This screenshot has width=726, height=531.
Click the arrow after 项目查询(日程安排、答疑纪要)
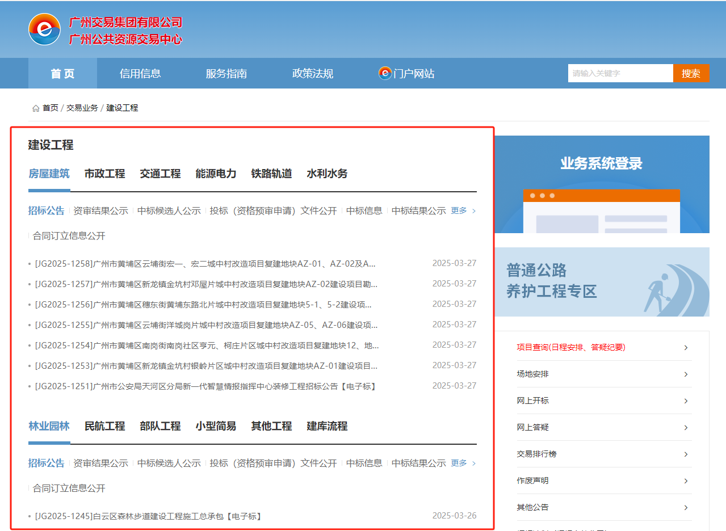click(686, 347)
